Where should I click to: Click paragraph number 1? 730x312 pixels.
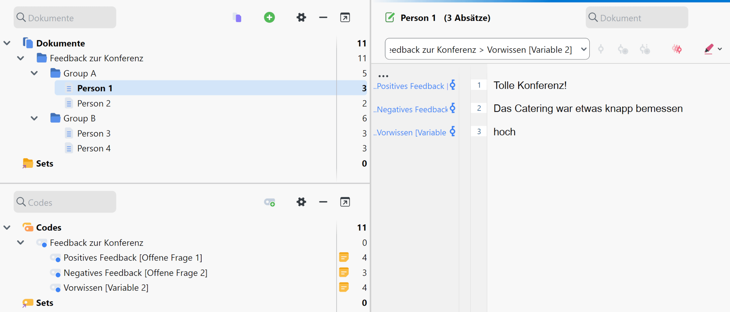click(x=479, y=85)
